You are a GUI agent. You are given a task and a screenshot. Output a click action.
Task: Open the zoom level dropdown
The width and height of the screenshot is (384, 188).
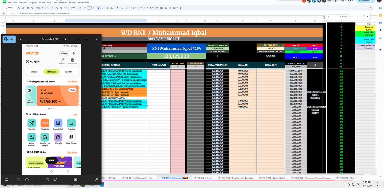(40, 8)
